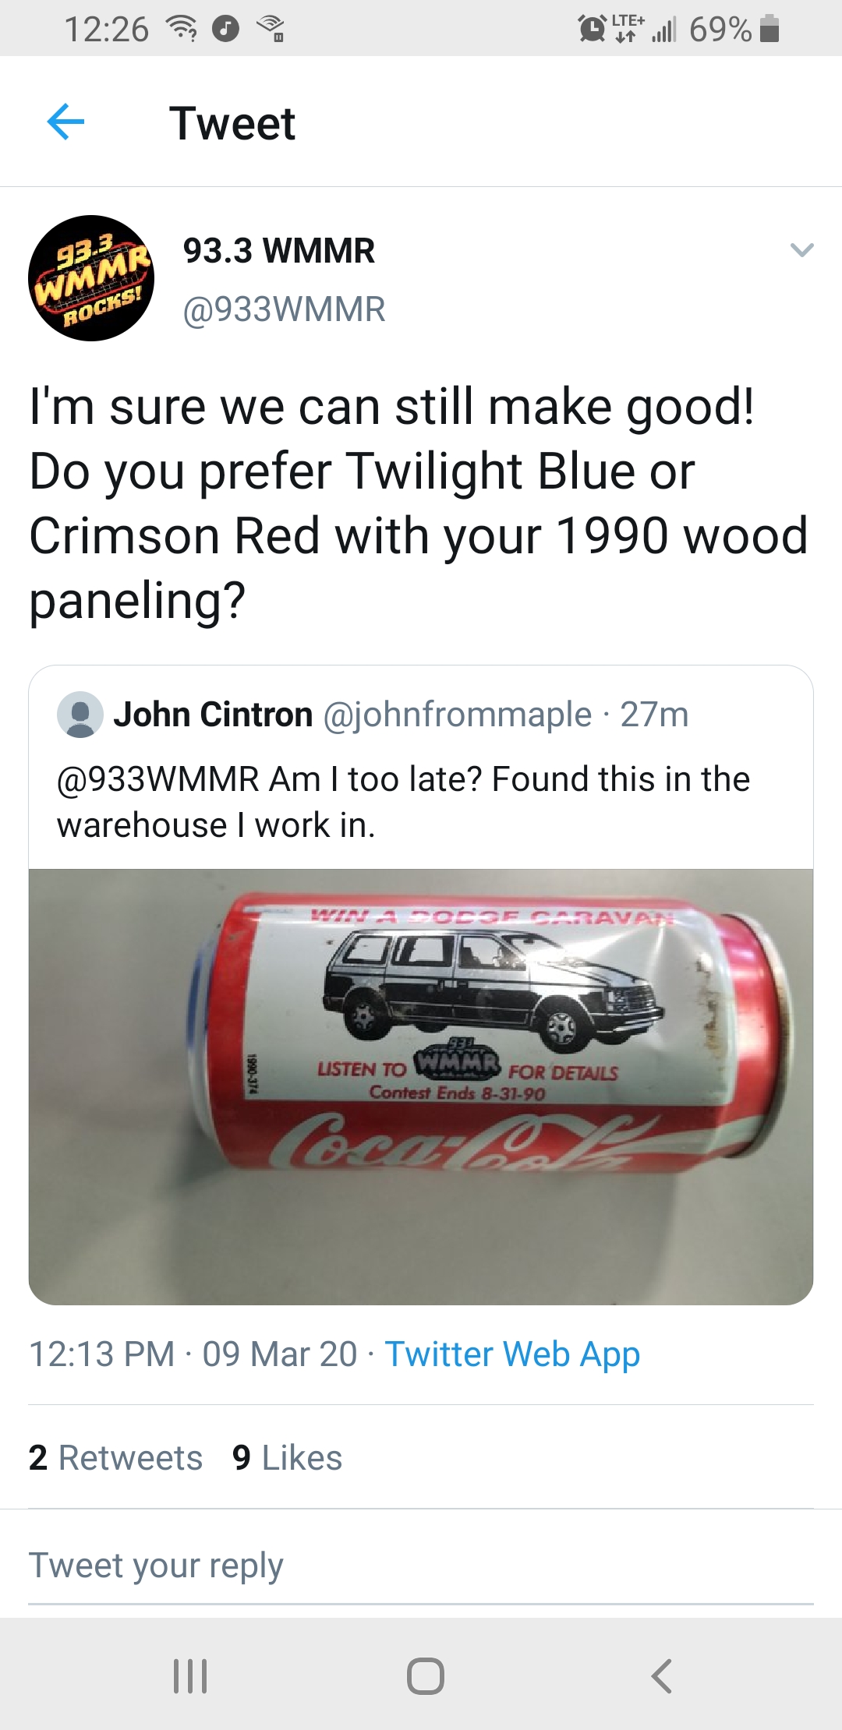Tap the alarm icon in status bar
The width and height of the screenshot is (842, 1730).
point(593,29)
